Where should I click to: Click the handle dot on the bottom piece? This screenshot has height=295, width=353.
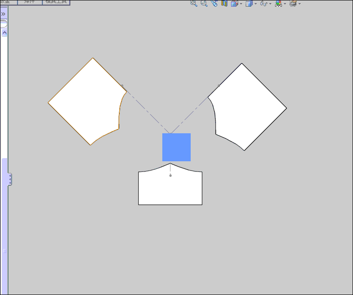(170, 175)
